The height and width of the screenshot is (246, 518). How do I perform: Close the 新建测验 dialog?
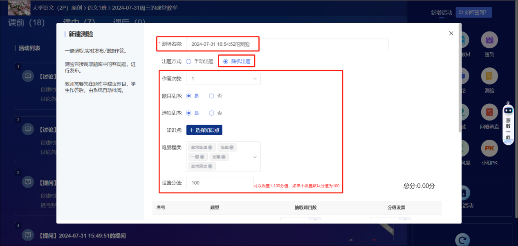coord(451,34)
